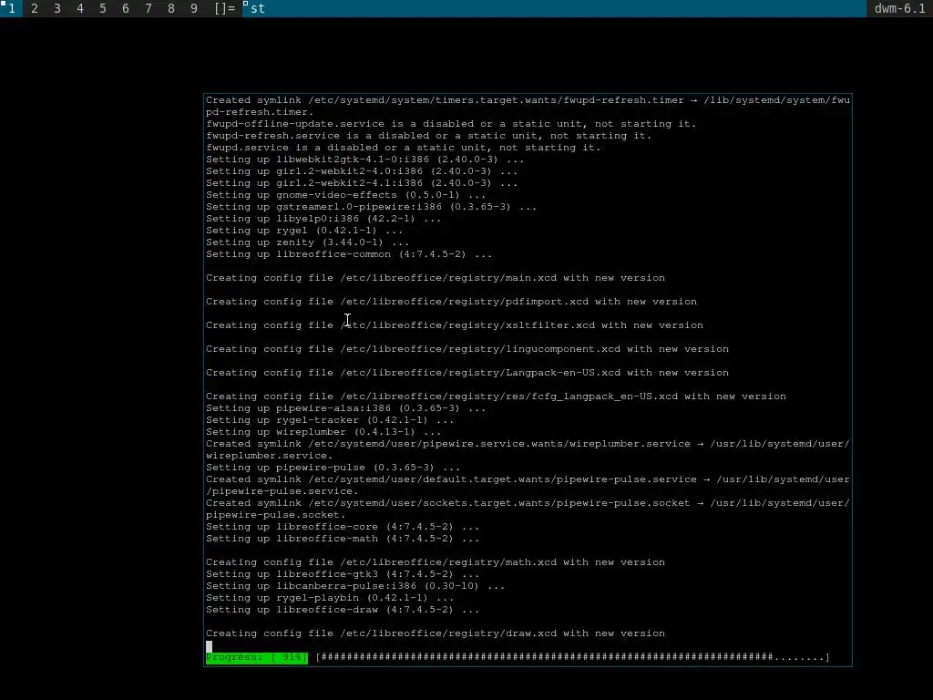Click 'fwupd.service is a disabled' line

pos(403,148)
